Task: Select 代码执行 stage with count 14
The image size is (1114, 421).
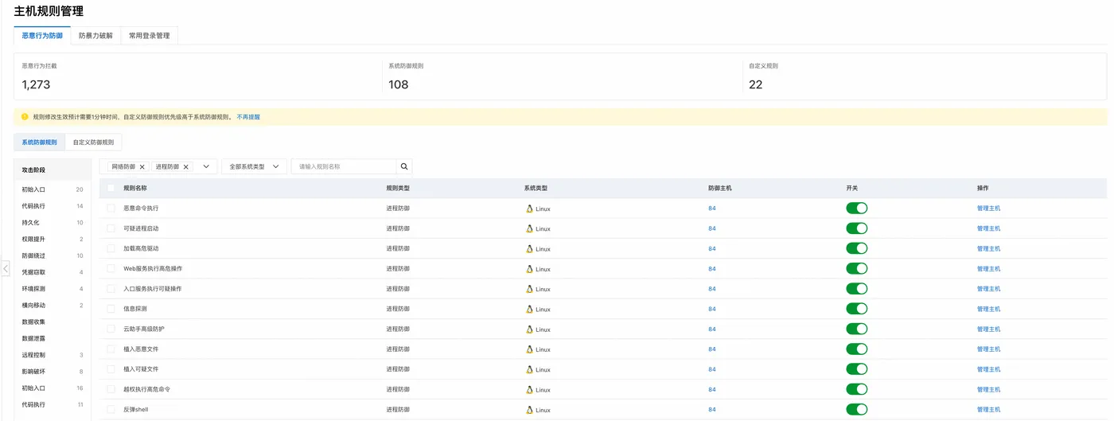Action: (53, 206)
